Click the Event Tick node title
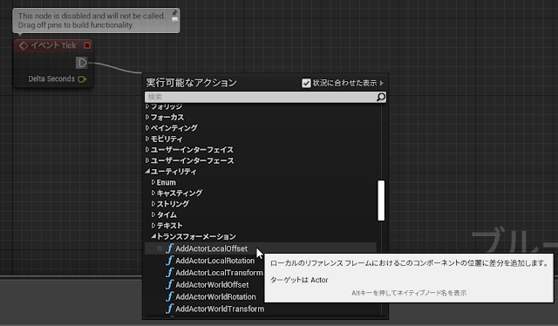 (x=53, y=45)
